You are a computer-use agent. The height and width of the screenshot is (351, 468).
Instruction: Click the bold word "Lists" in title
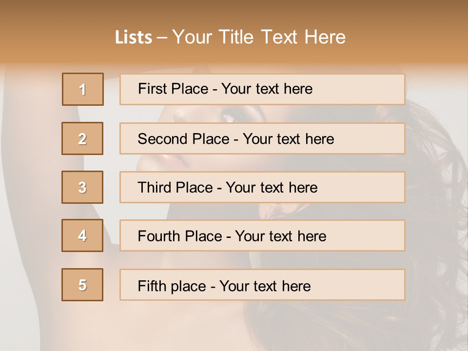pos(133,38)
